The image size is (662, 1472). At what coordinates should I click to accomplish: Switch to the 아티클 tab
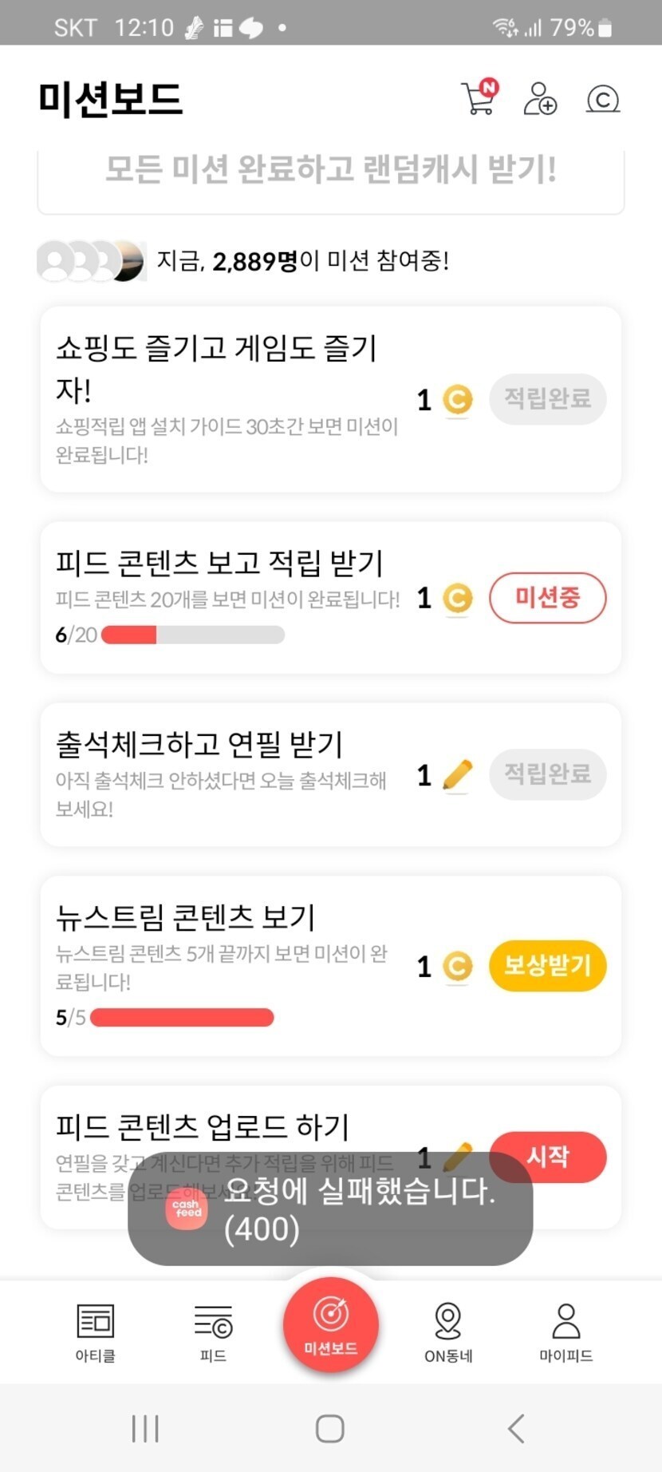pyautogui.click(x=96, y=1332)
